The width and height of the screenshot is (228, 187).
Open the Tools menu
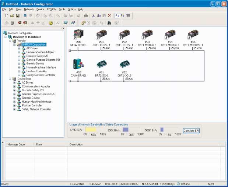pos(62,9)
